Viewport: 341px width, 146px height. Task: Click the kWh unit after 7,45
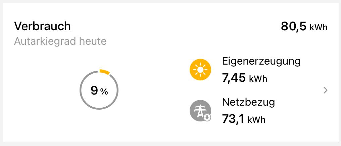[258, 79]
